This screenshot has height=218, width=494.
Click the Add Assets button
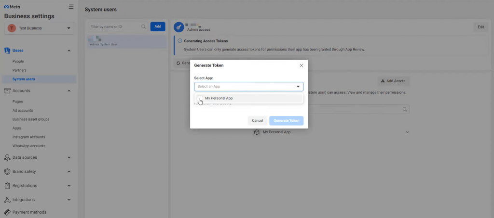point(393,81)
